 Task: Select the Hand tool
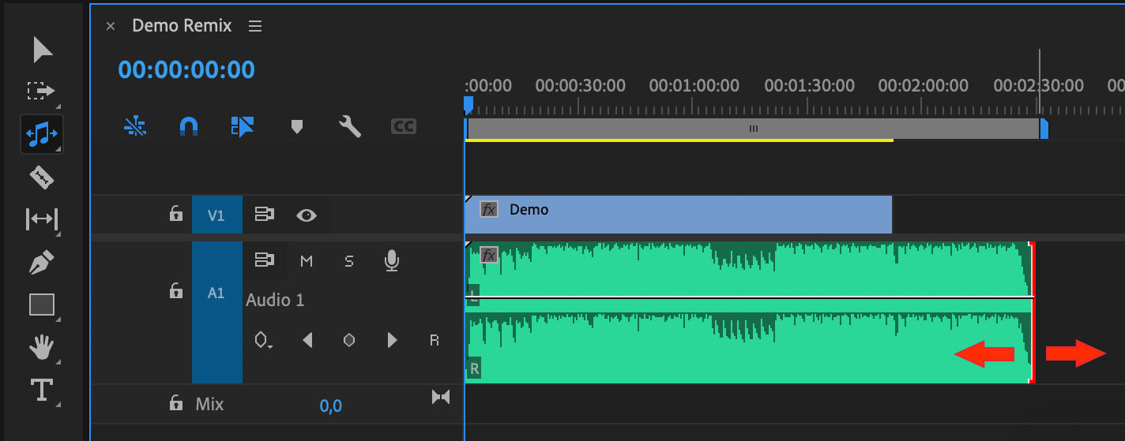42,346
